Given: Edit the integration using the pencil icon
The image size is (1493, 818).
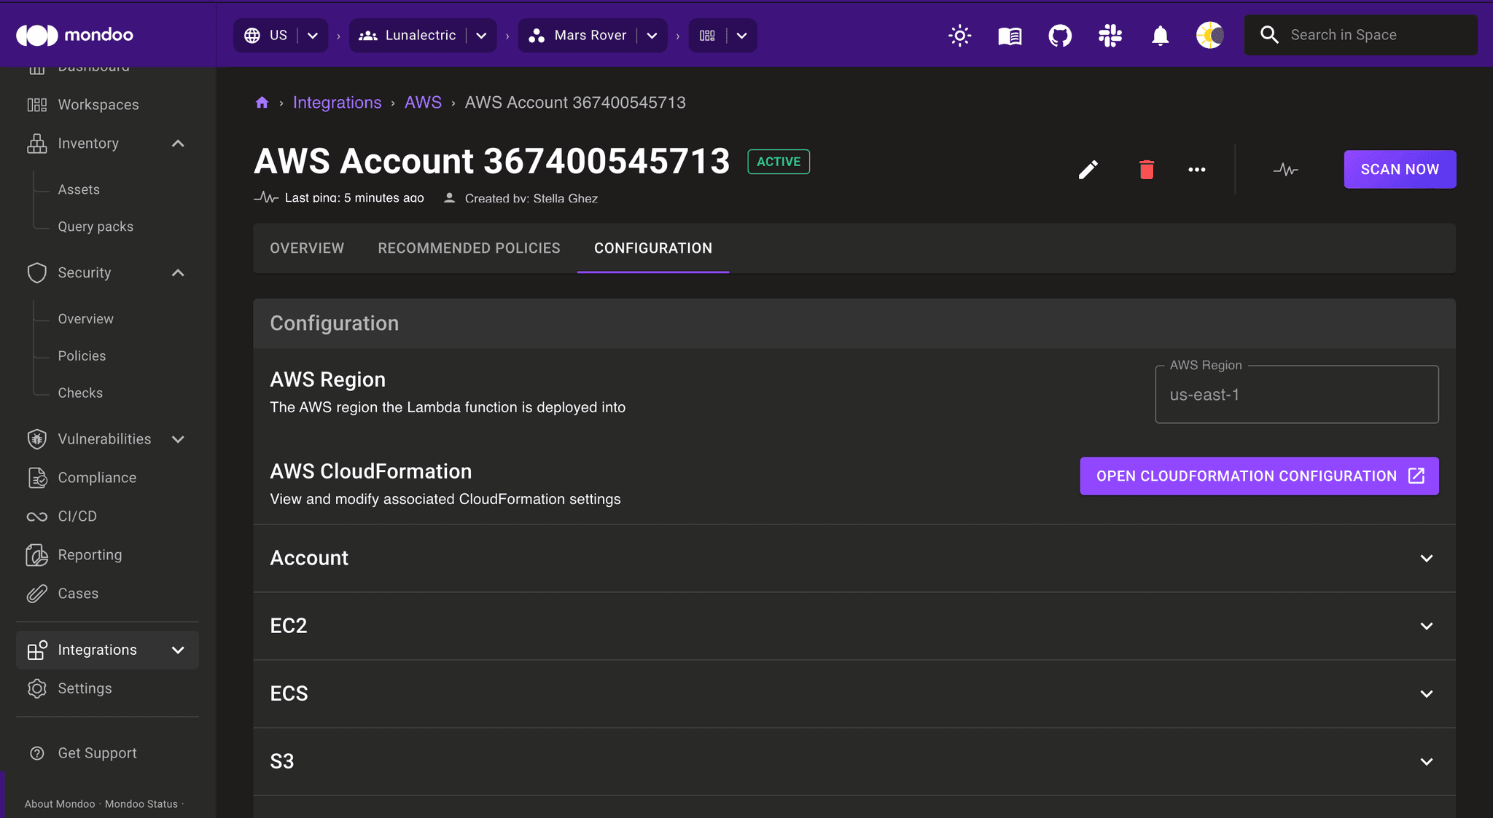Looking at the screenshot, I should (x=1088, y=169).
